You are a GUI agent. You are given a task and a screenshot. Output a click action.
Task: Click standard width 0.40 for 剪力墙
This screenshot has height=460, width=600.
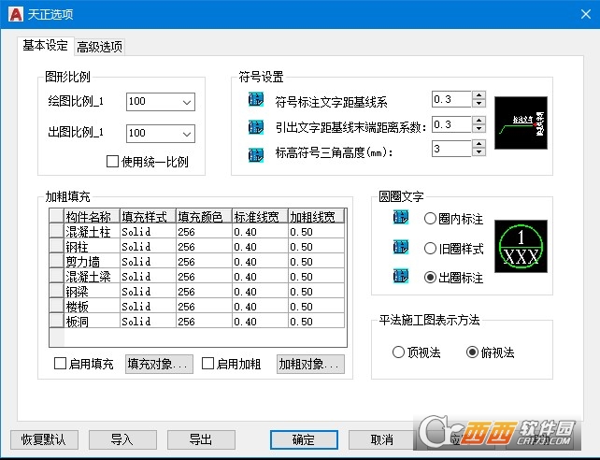[x=260, y=261]
